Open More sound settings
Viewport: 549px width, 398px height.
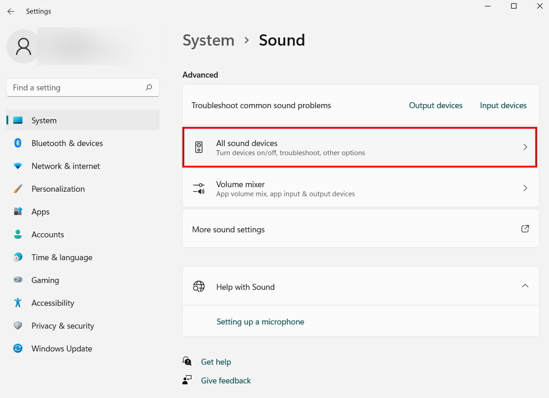(x=361, y=229)
